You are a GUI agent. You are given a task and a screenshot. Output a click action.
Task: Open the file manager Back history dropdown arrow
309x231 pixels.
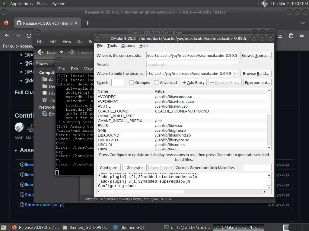[62, 52]
